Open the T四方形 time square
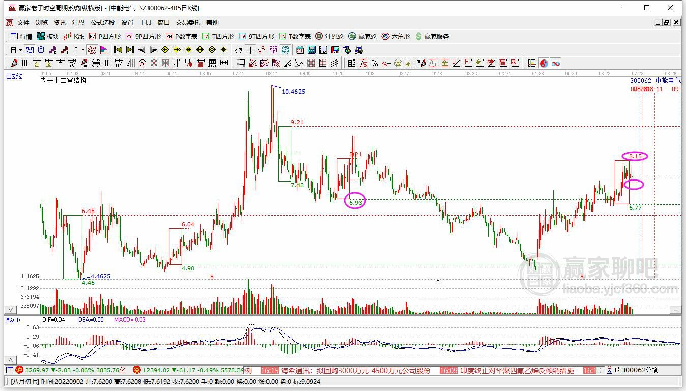 pos(218,36)
